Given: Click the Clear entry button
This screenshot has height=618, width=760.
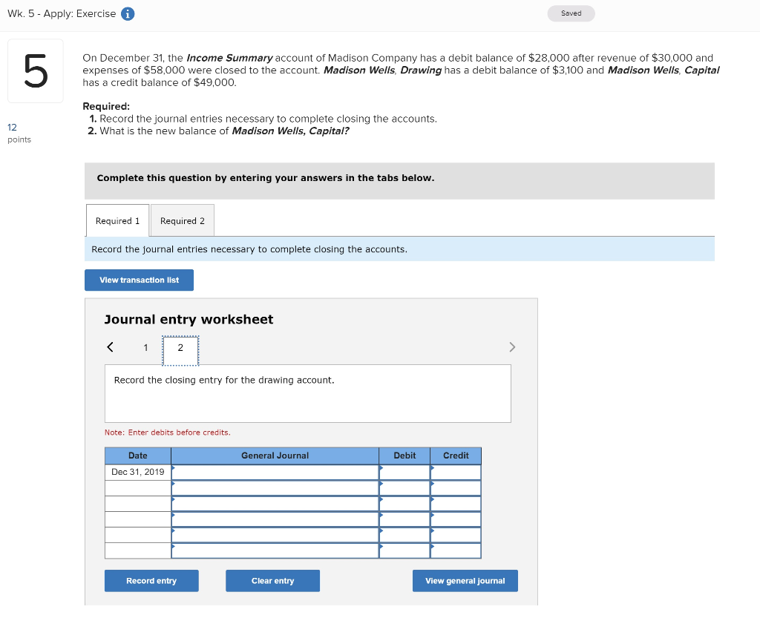Looking at the screenshot, I should pos(272,580).
